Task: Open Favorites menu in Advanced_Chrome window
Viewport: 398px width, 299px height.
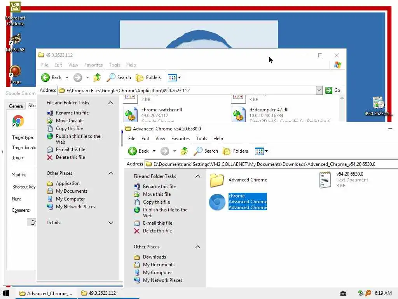Action: pos(180,139)
